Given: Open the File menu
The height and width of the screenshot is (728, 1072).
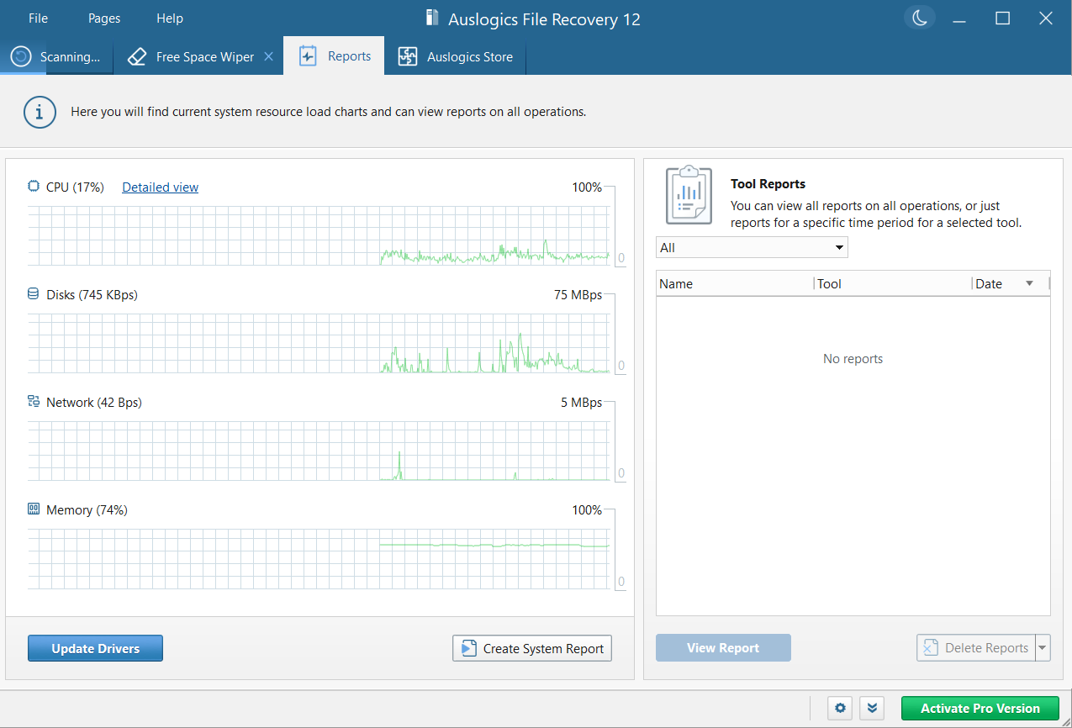Looking at the screenshot, I should point(38,18).
